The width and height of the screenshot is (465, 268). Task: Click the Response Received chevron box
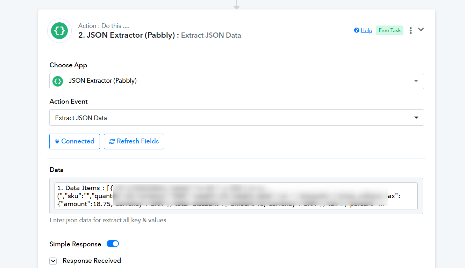(x=53, y=261)
